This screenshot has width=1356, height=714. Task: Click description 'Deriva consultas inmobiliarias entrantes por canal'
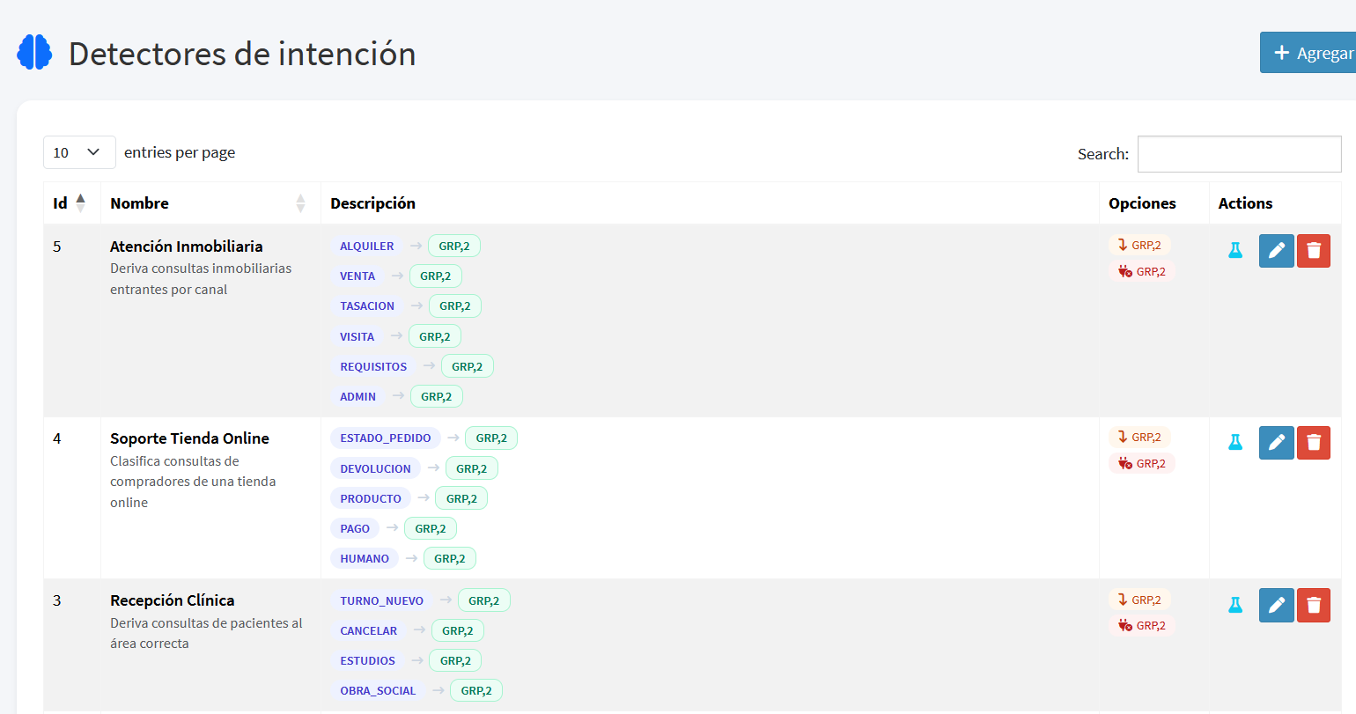pos(201,279)
